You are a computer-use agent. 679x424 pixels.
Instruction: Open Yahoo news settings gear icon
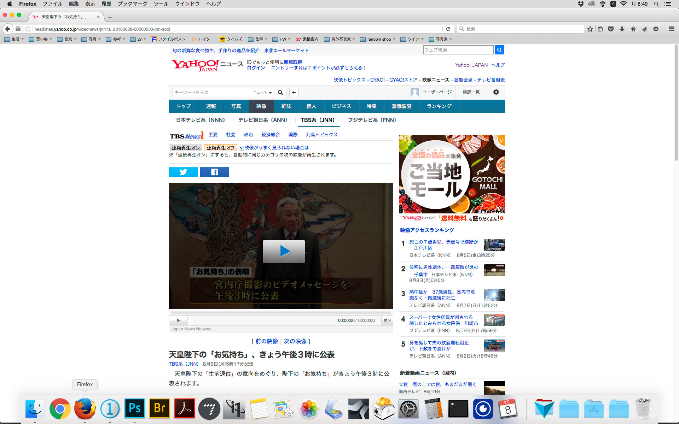click(x=496, y=92)
